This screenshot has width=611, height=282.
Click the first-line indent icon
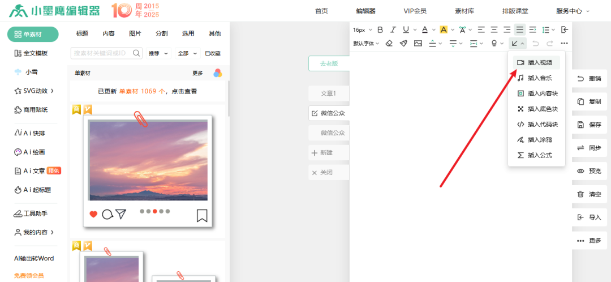tap(533, 29)
